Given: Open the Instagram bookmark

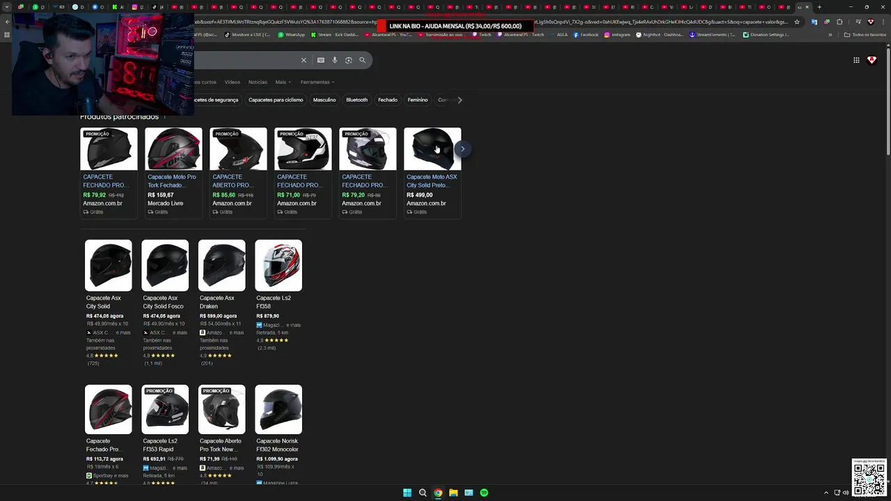Looking at the screenshot, I should 617,34.
